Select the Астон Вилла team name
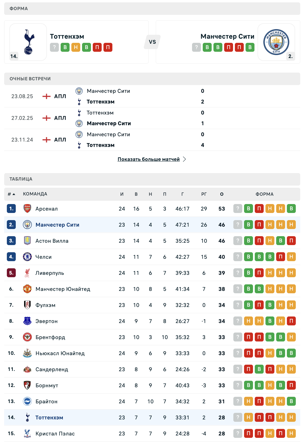This screenshot has width=305, height=442. click(x=52, y=241)
